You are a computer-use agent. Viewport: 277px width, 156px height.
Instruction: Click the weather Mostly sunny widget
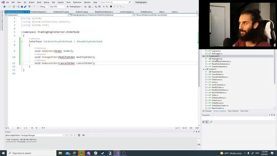[x=231, y=153]
